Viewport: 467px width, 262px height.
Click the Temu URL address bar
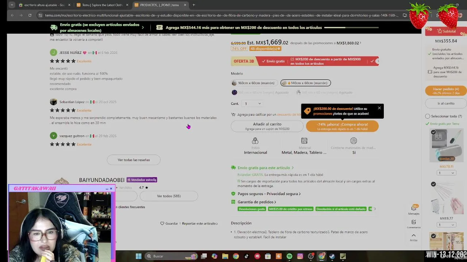(x=222, y=15)
